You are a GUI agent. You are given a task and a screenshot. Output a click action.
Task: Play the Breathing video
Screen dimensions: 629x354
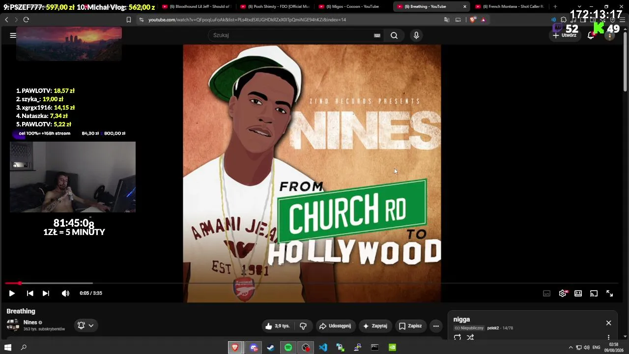click(12, 293)
